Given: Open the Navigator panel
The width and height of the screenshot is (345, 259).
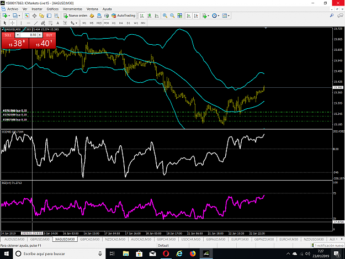Looking at the screenshot, I should click(41, 15).
